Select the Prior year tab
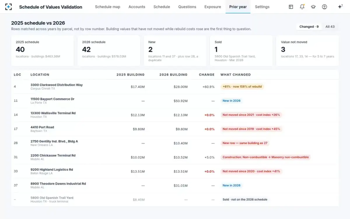Image resolution: width=350 pixels, height=219 pixels. (238, 7)
